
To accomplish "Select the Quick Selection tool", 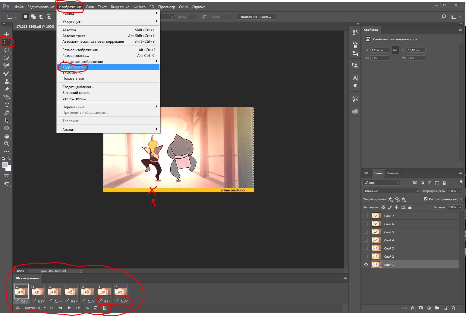I will [x=7, y=58].
